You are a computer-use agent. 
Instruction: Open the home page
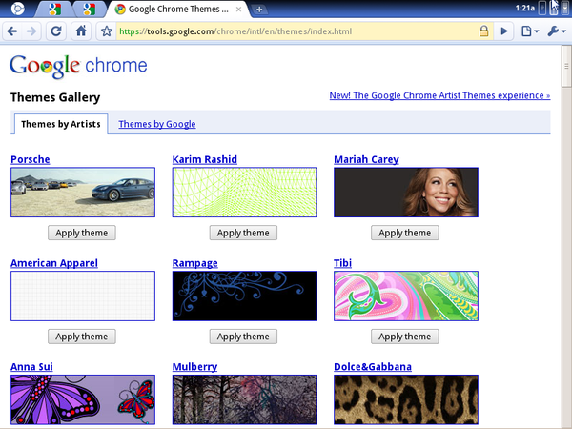pyautogui.click(x=81, y=31)
